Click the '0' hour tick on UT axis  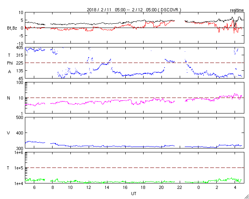tap(198, 187)
